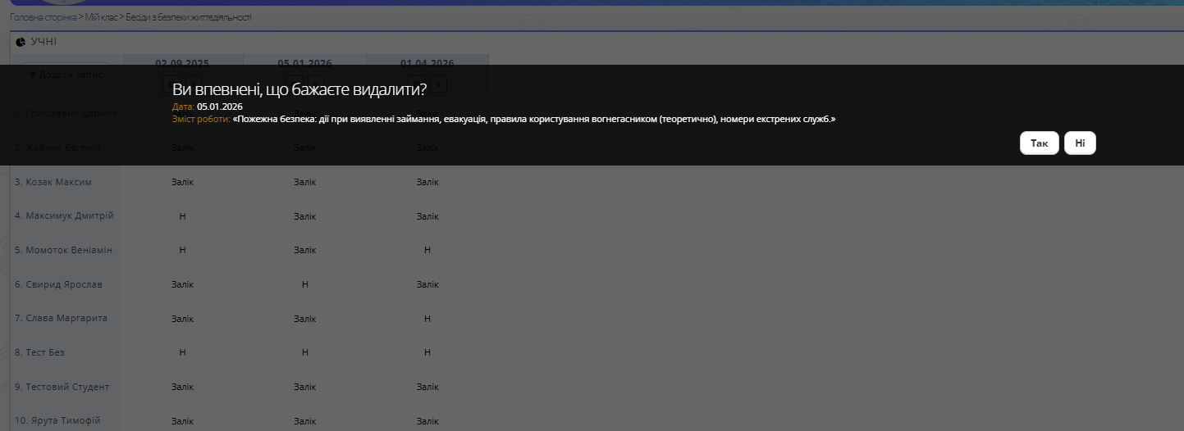Screen dimensions: 1184x431
Task: Cancel deletion with the Ні button
Action: click(1080, 143)
